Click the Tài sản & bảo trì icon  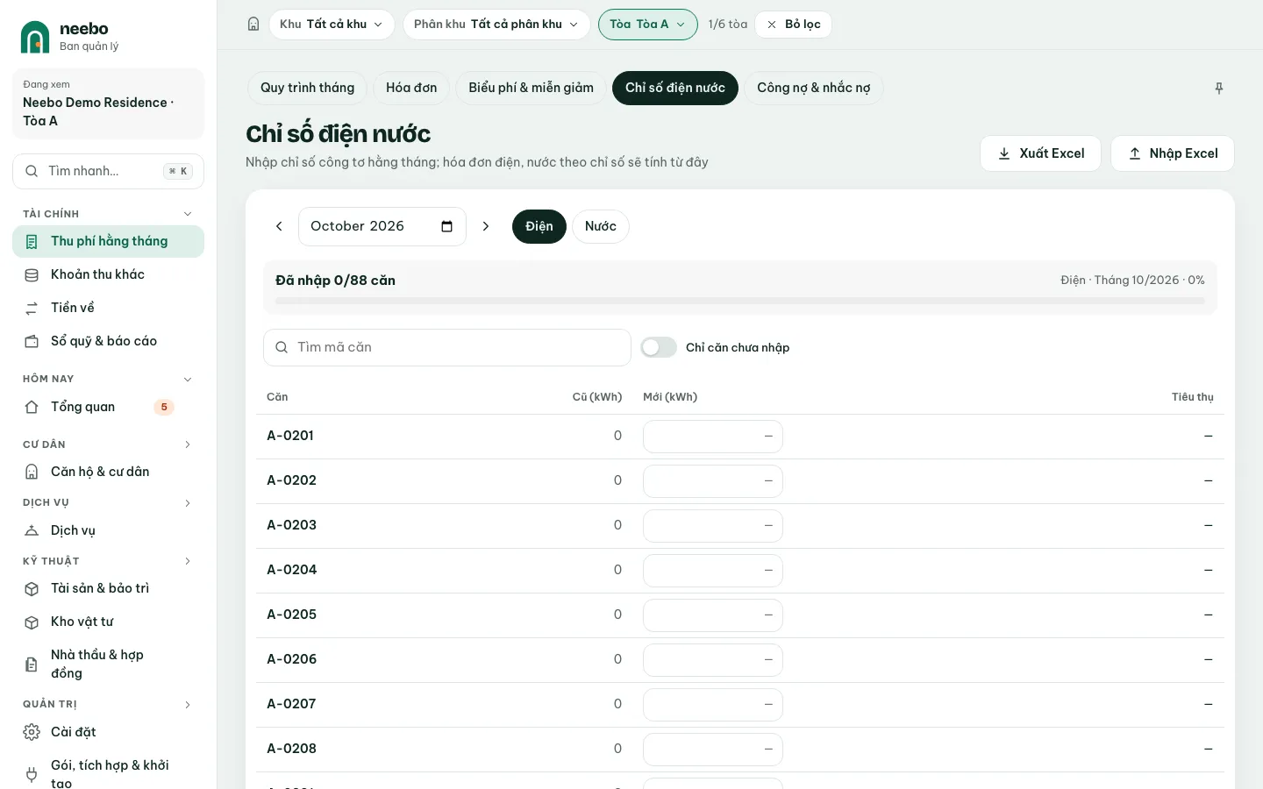pos(32,589)
